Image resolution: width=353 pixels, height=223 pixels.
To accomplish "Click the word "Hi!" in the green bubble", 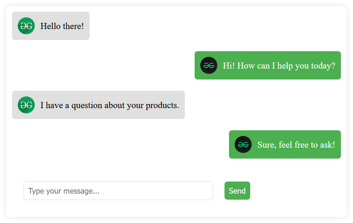I will tap(229, 66).
